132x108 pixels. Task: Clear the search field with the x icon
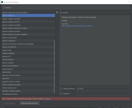click(128, 8)
